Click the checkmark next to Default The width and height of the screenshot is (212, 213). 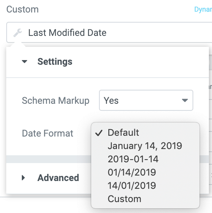[99, 133]
